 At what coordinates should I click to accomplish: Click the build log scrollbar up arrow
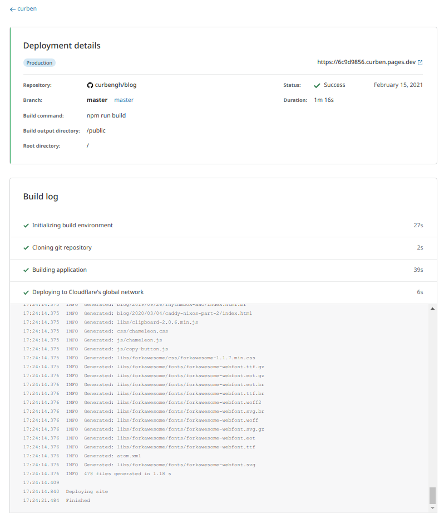coord(432,309)
